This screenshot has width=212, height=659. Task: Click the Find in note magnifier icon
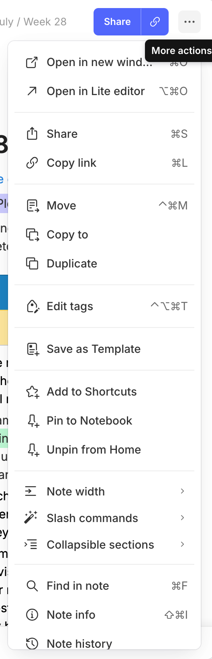[32, 586]
